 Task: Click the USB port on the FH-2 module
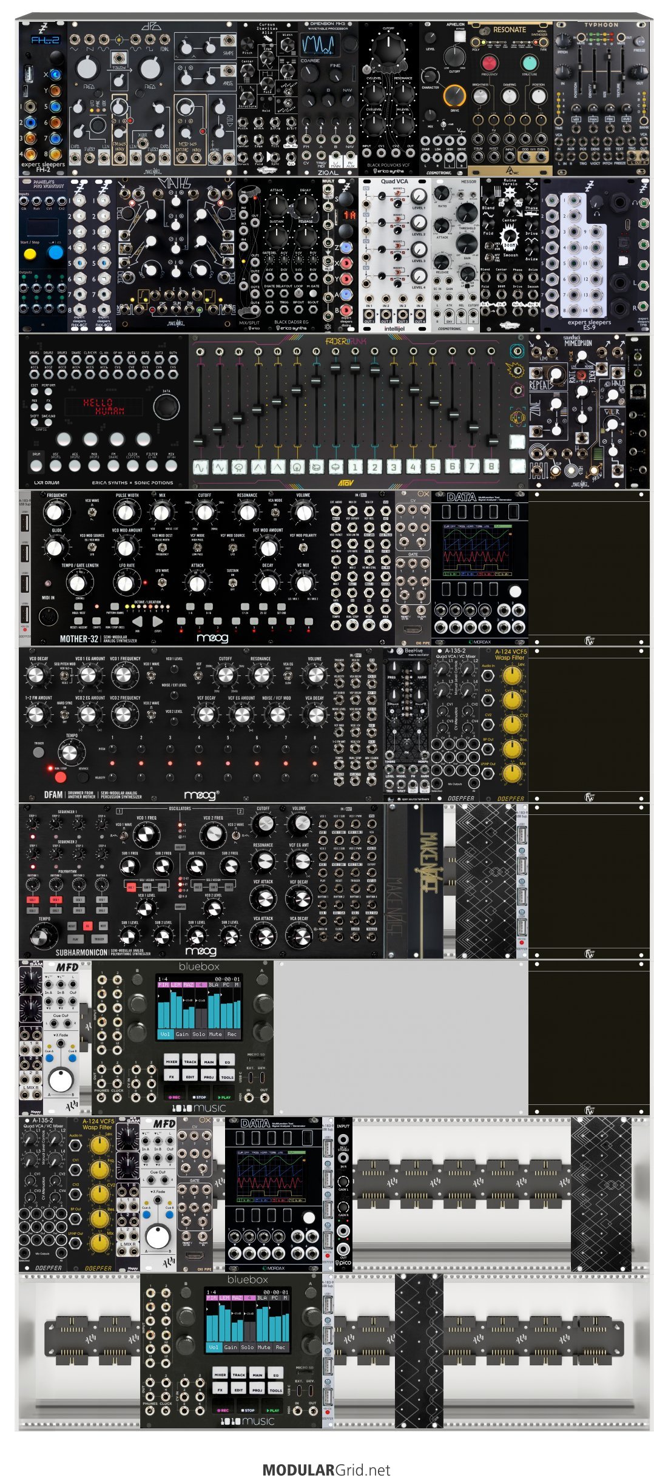pyautogui.click(x=29, y=73)
